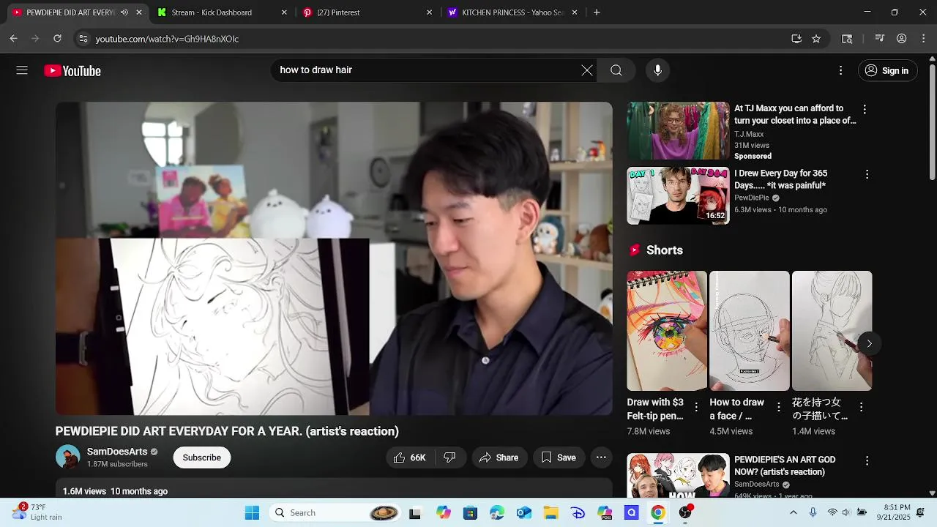Click the magnifier search button

click(x=616, y=70)
